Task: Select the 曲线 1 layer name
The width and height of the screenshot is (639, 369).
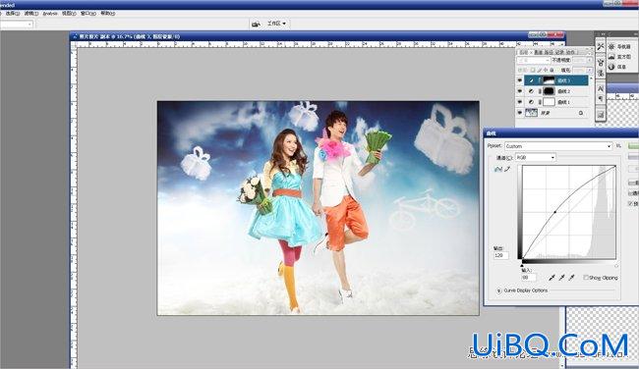Action: click(563, 102)
